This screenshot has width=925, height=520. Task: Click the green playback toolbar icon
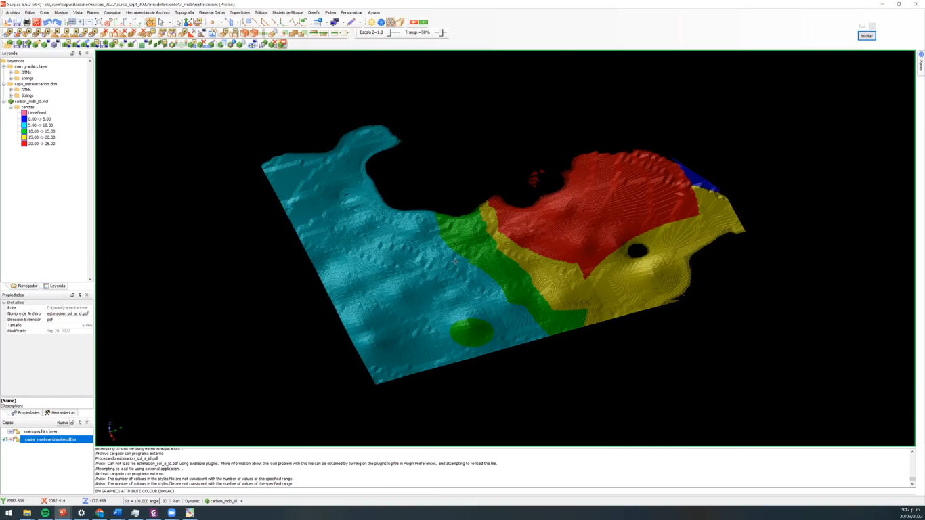[423, 22]
